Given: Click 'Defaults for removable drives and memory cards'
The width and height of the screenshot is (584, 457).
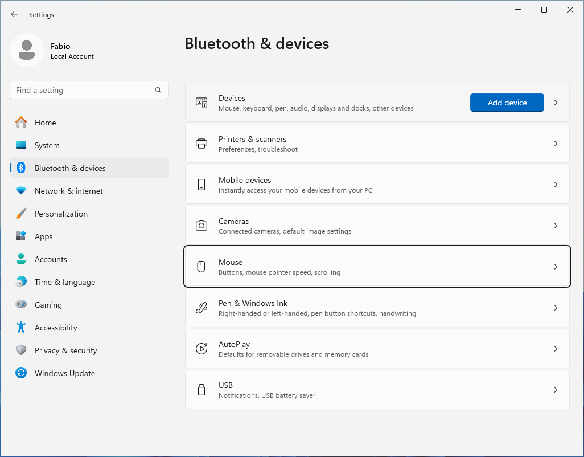Looking at the screenshot, I should click(294, 354).
